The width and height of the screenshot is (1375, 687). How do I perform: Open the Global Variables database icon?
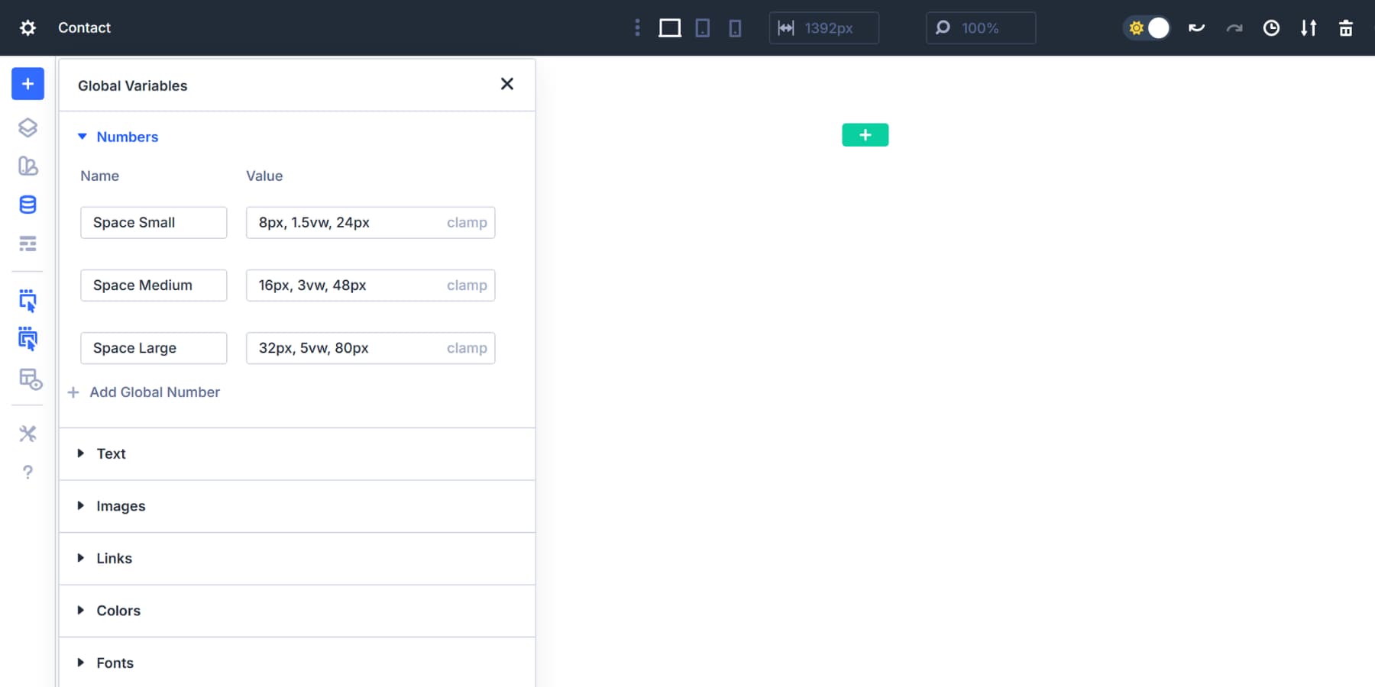coord(27,205)
